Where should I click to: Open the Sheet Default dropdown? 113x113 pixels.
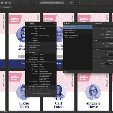coord(109,34)
